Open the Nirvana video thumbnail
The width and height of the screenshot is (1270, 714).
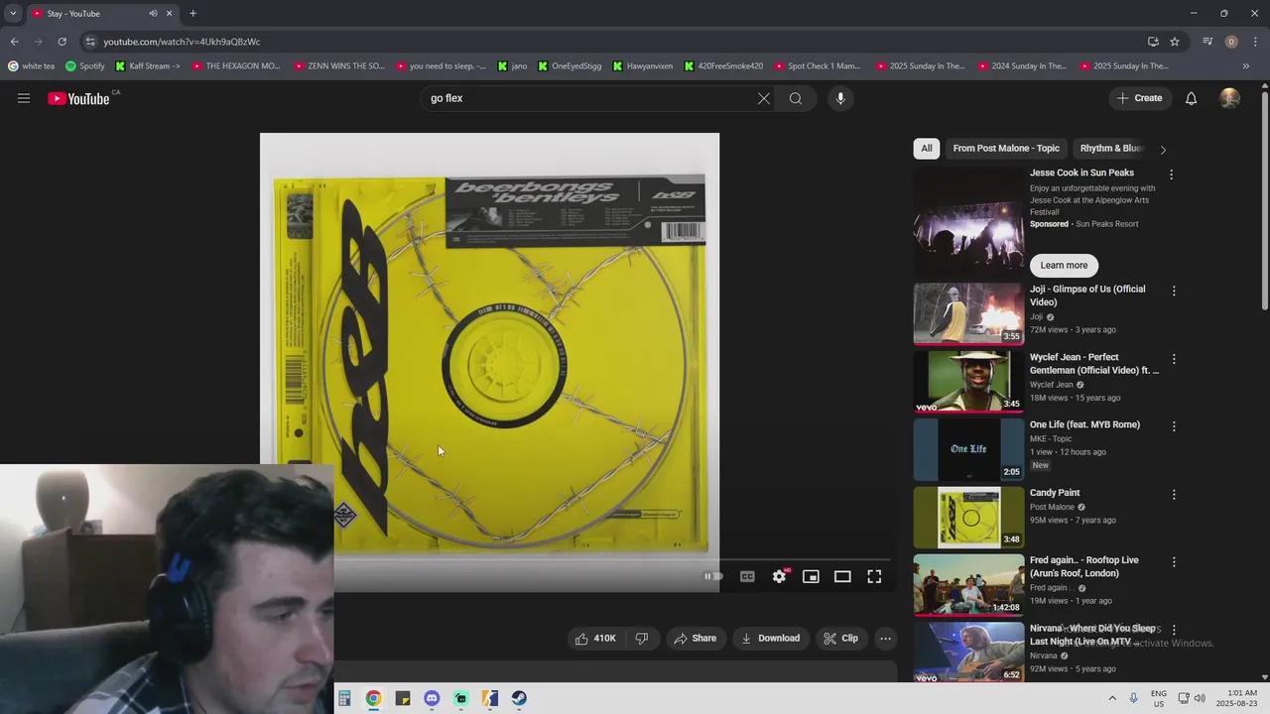[968, 652]
